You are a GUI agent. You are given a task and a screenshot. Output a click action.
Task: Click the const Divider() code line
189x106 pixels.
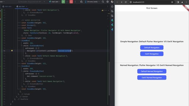coord(29,25)
